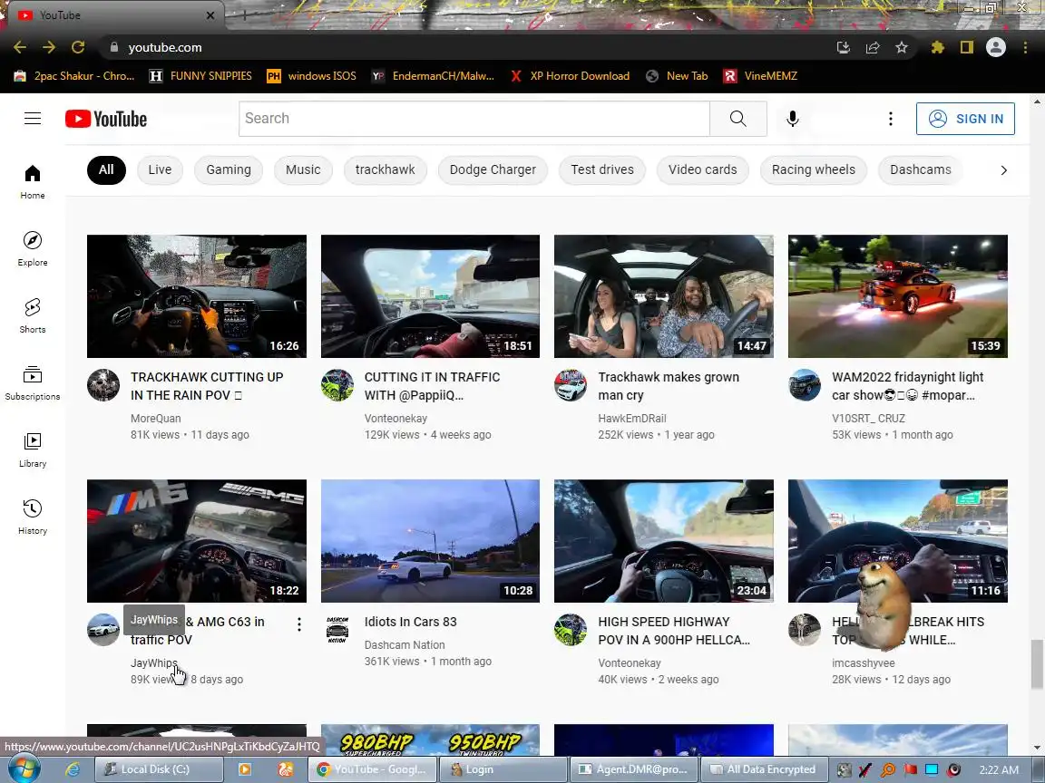The width and height of the screenshot is (1045, 783).
Task: Open Chrome three-dot menu
Action: [x=1025, y=47]
